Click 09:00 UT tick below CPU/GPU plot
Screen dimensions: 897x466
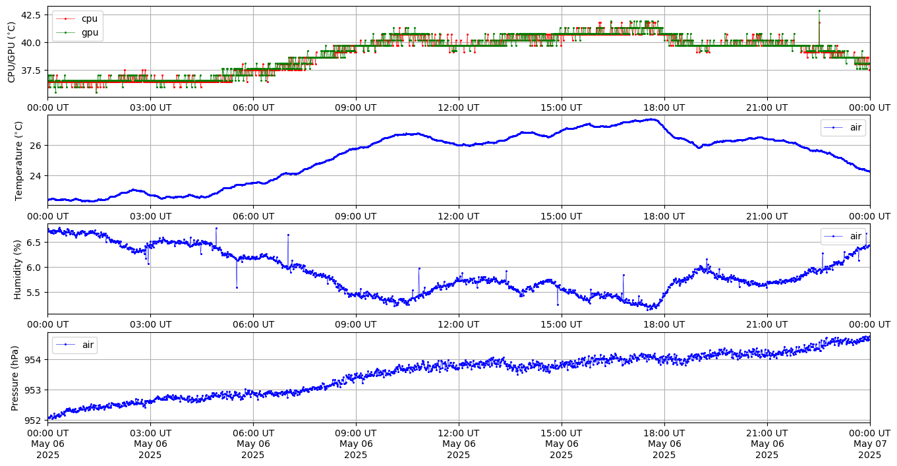[356, 107]
